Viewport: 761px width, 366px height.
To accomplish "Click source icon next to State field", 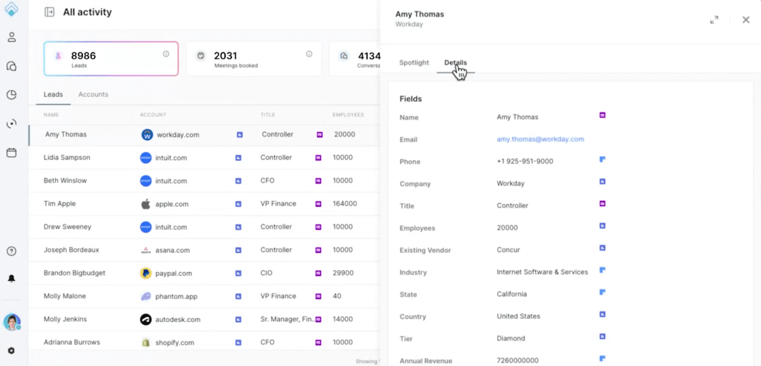I will [x=602, y=292].
